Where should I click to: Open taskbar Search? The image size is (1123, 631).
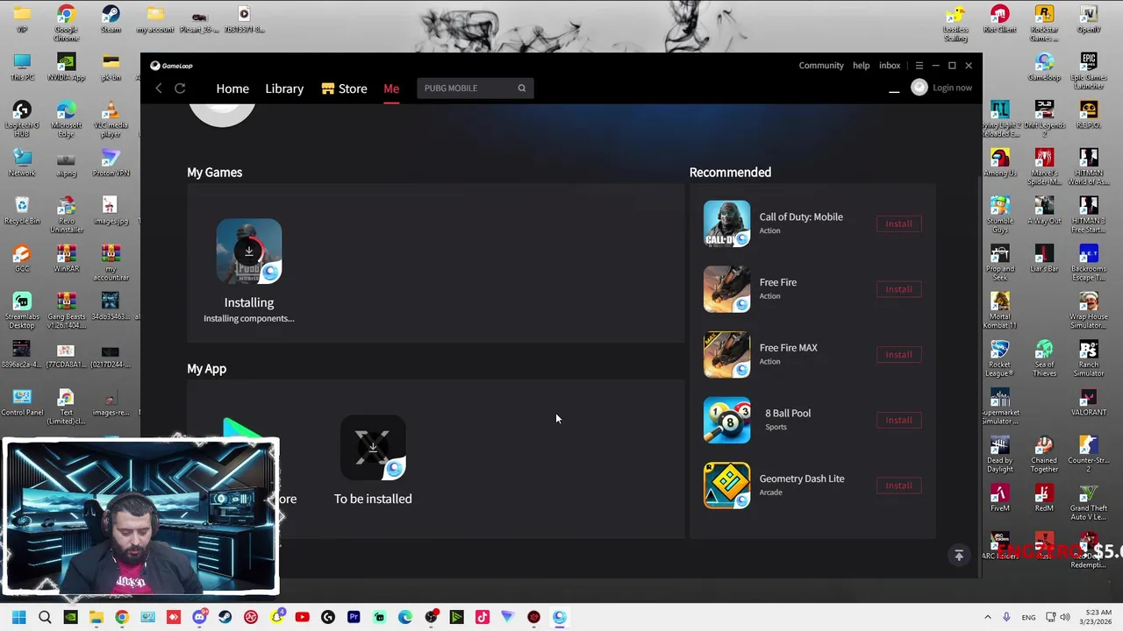point(45,617)
